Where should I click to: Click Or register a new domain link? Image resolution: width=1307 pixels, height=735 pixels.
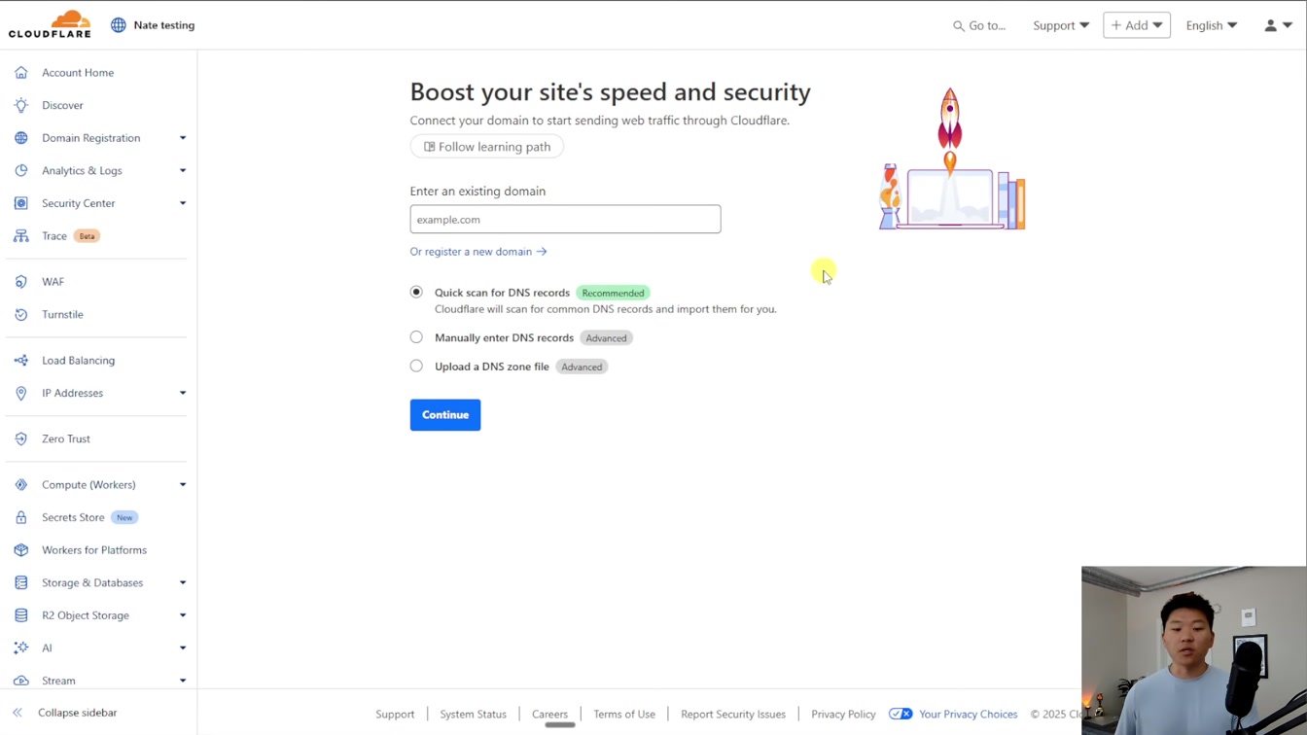tap(478, 252)
